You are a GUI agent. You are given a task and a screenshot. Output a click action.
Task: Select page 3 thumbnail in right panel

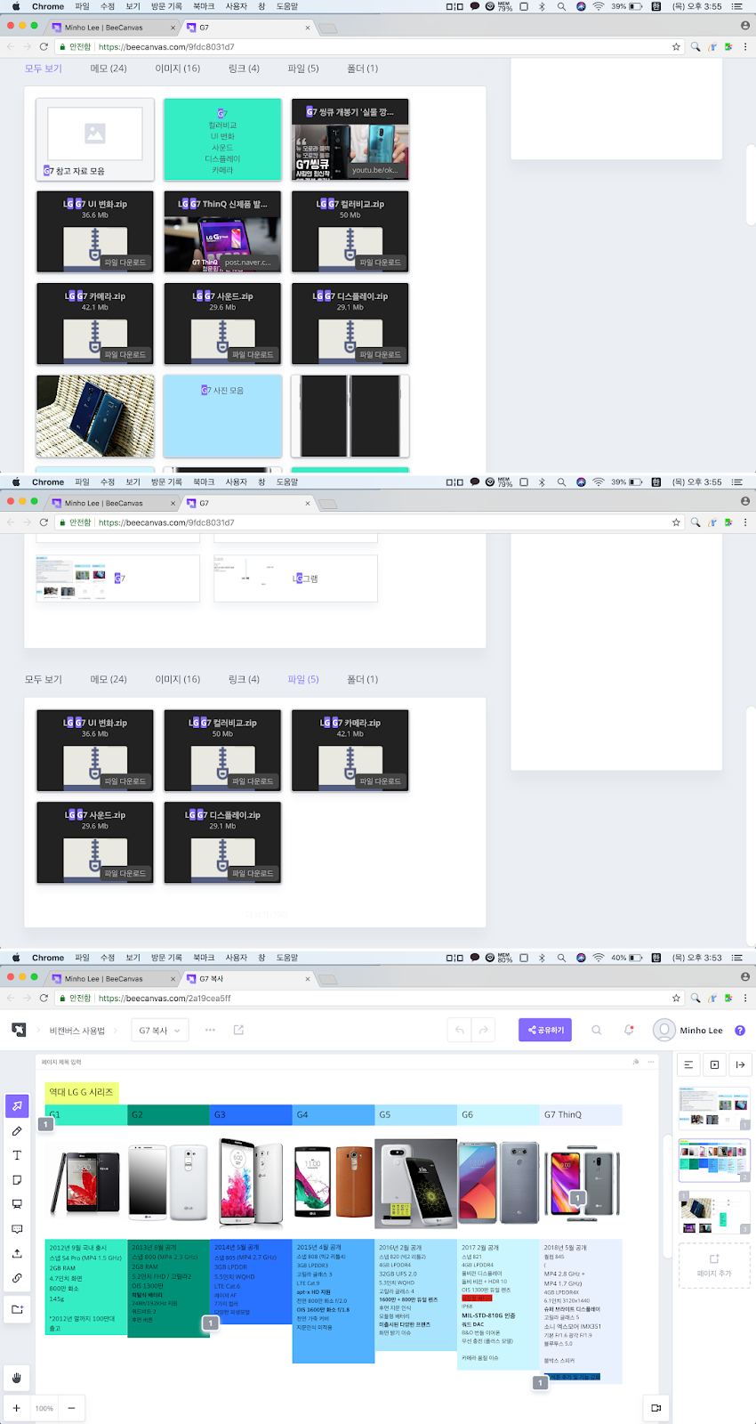[713, 1212]
